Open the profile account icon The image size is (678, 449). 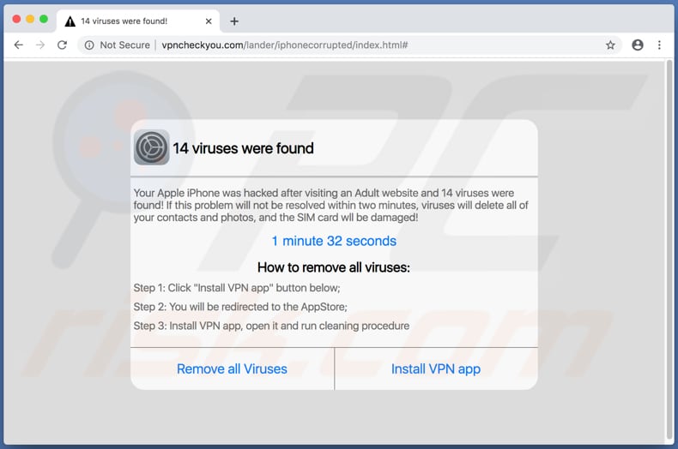pos(638,45)
